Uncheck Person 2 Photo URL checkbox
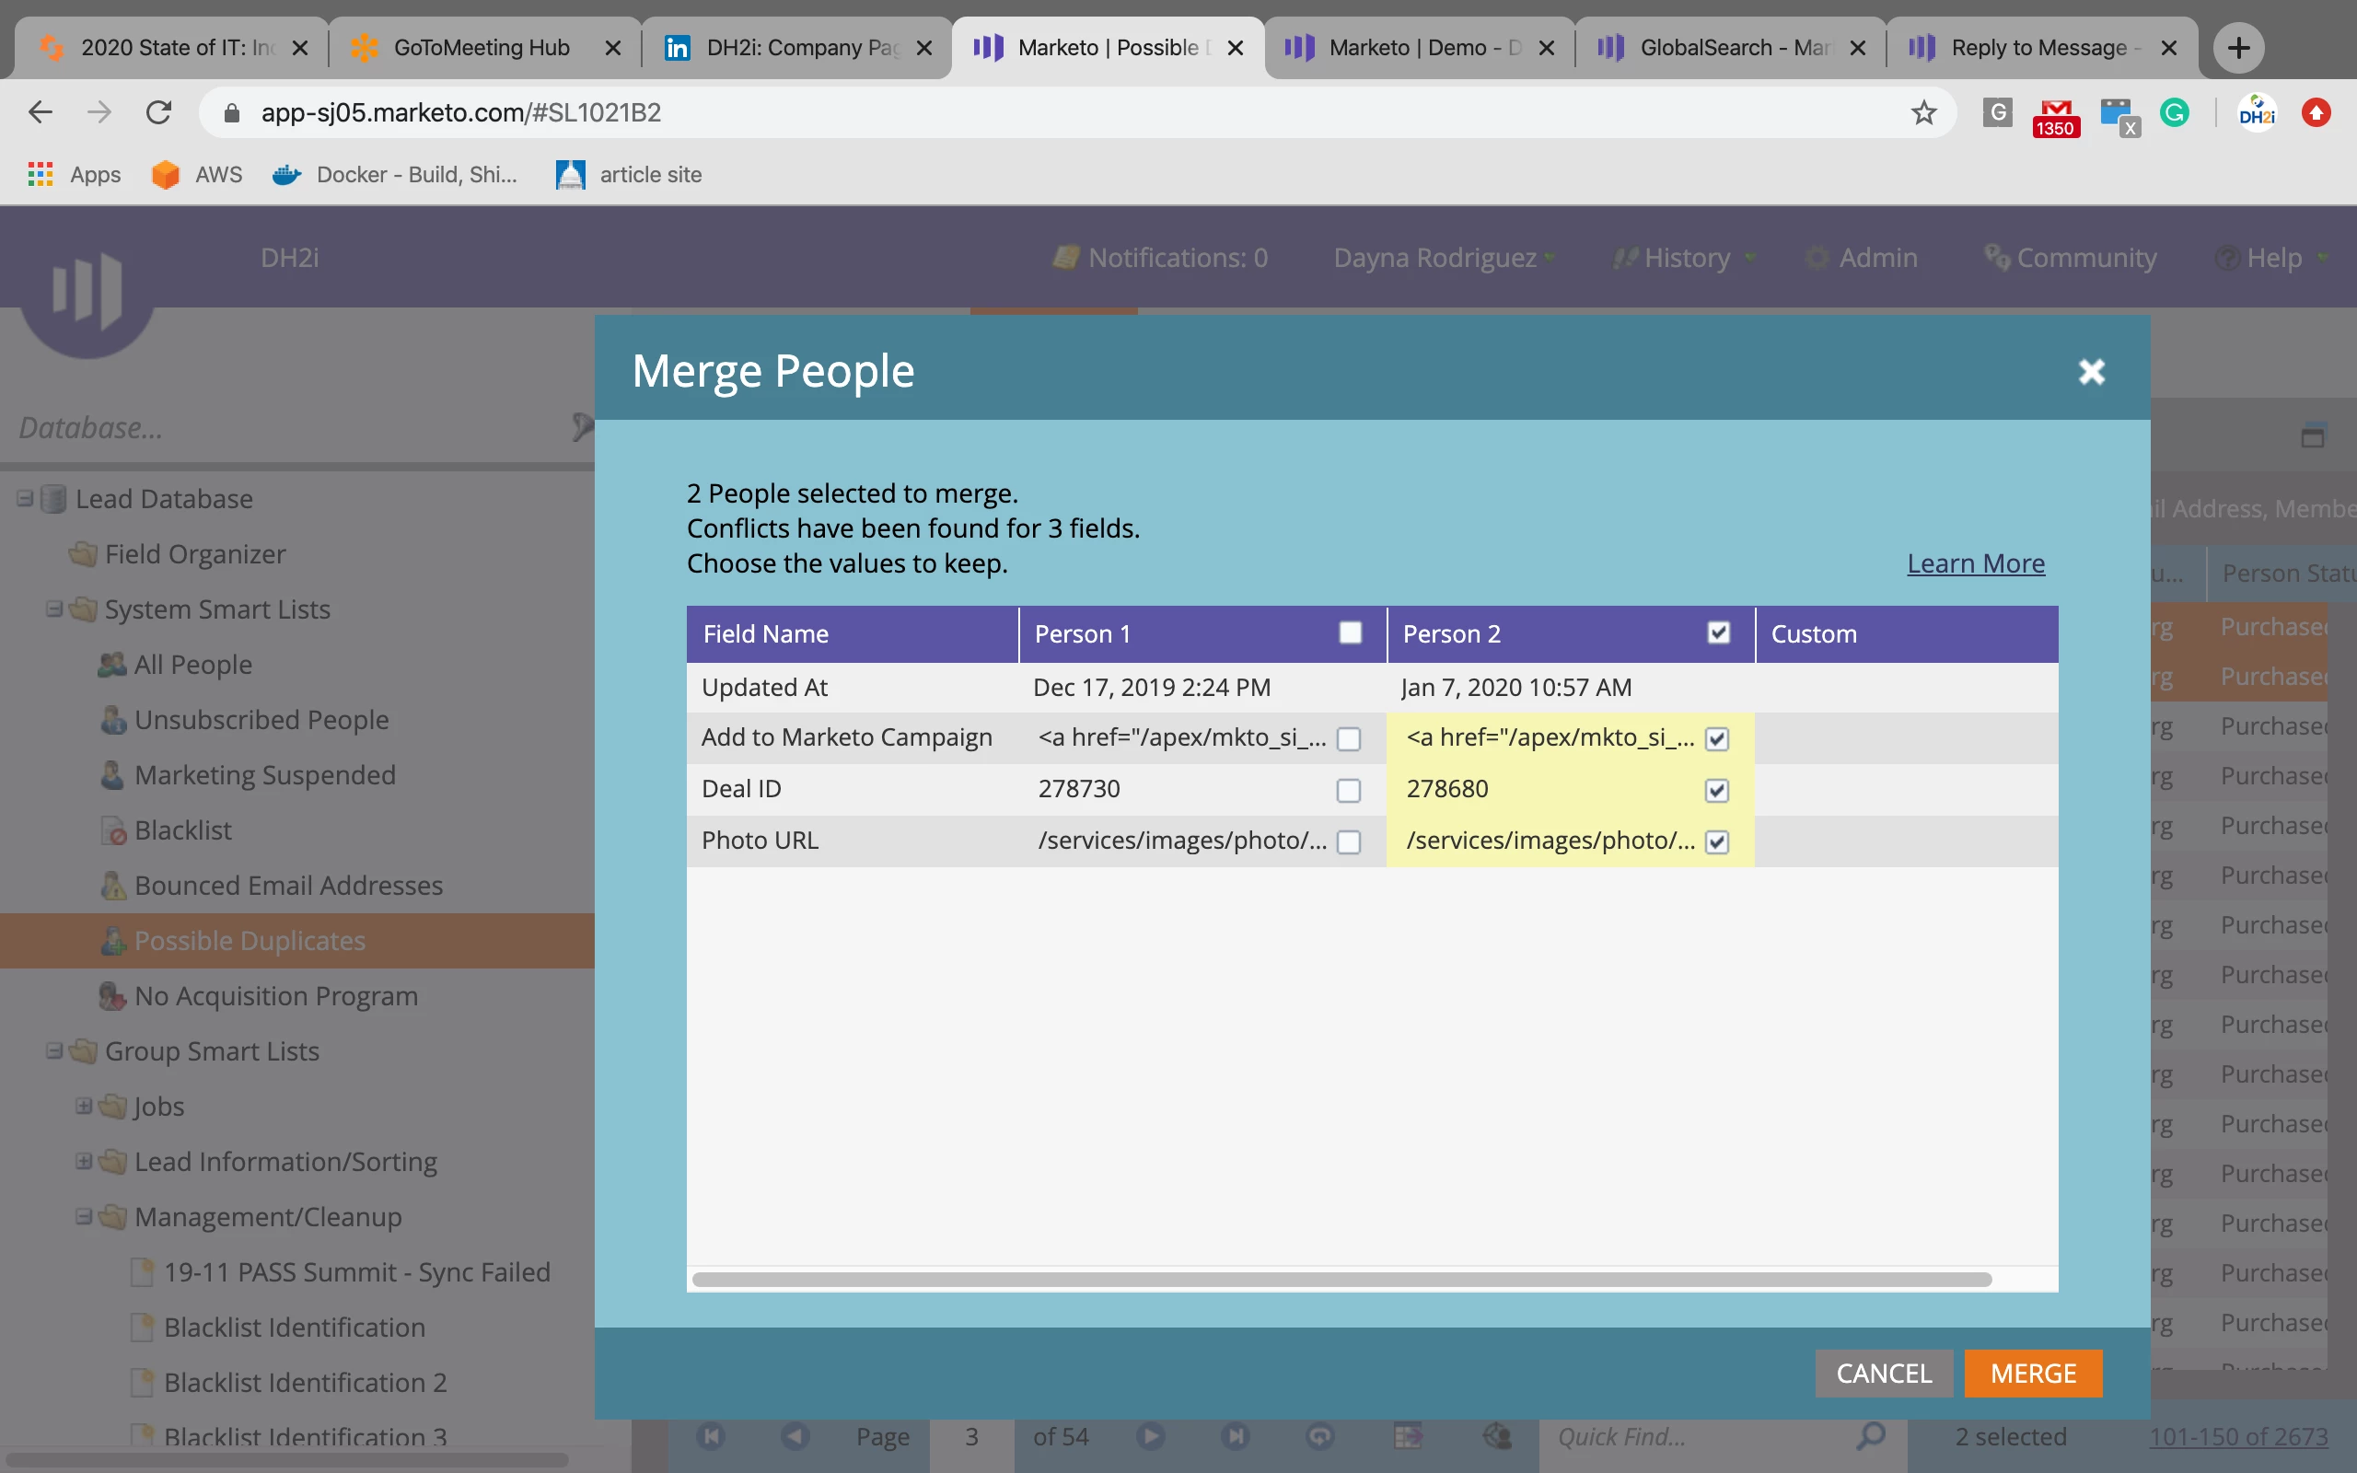The image size is (2357, 1473). pos(1717,841)
